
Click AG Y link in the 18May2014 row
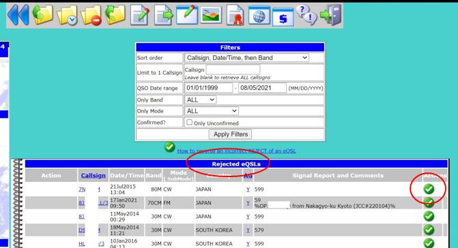pos(248,230)
